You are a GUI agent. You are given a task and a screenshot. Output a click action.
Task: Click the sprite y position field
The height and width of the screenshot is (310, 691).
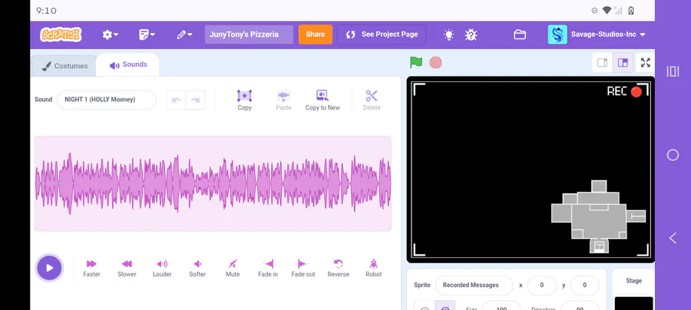tap(585, 285)
